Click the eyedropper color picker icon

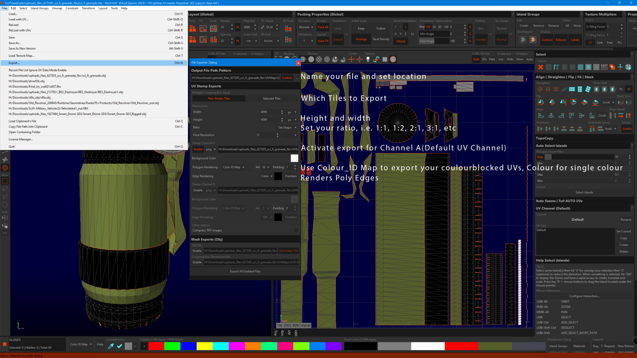coord(111,346)
